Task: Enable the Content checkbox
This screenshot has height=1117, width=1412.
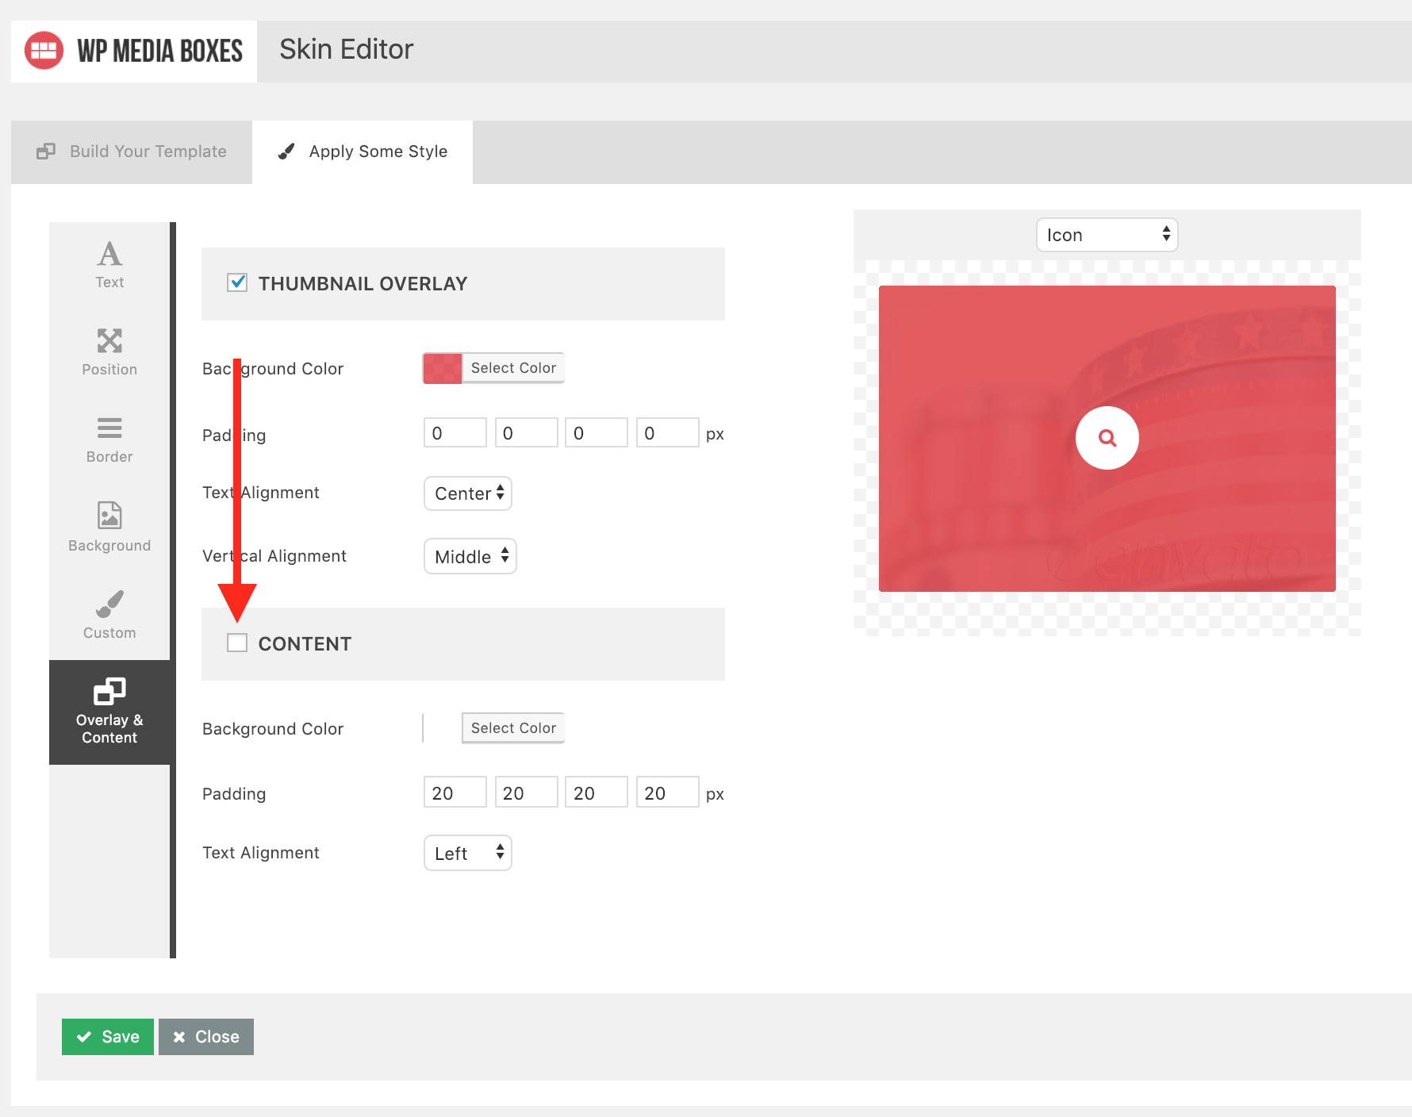Action: 237,643
